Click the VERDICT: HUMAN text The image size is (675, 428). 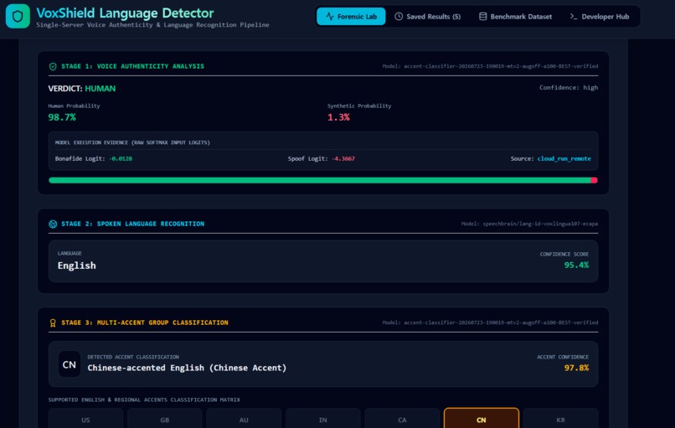82,88
